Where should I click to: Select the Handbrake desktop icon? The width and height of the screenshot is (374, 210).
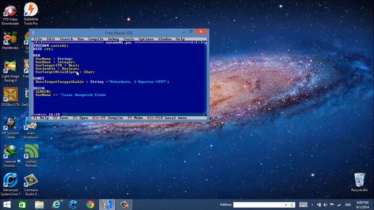[x=10, y=41]
